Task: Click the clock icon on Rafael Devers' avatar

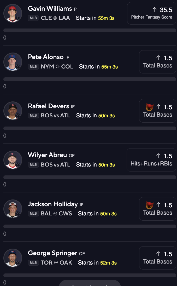Action: point(18,116)
